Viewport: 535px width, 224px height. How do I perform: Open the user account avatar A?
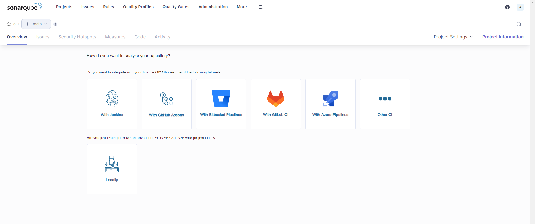click(x=520, y=7)
